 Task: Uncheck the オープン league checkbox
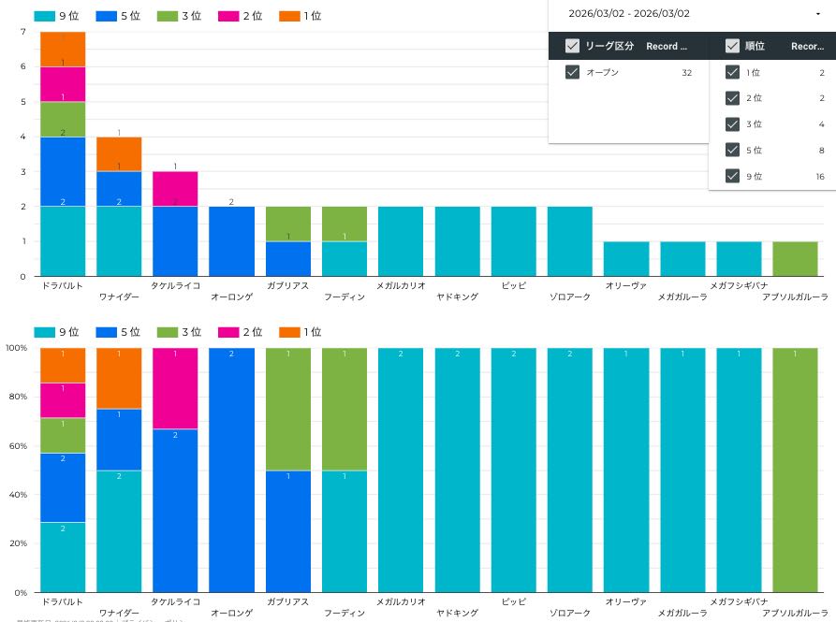(x=572, y=72)
